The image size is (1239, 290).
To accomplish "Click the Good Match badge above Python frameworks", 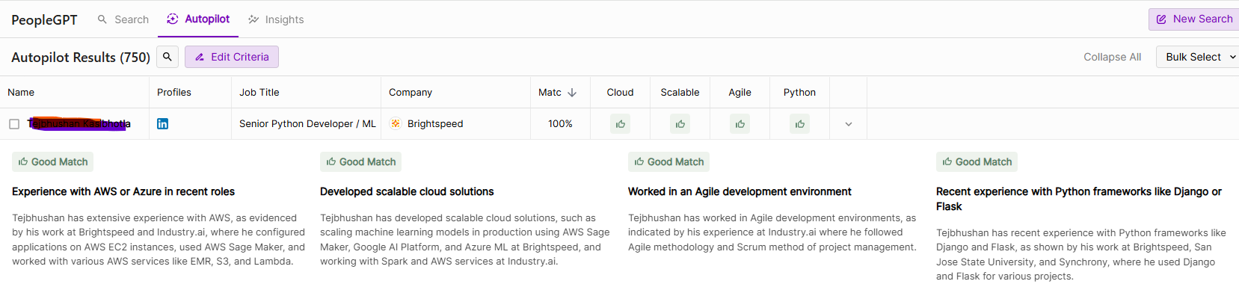I will tap(977, 161).
